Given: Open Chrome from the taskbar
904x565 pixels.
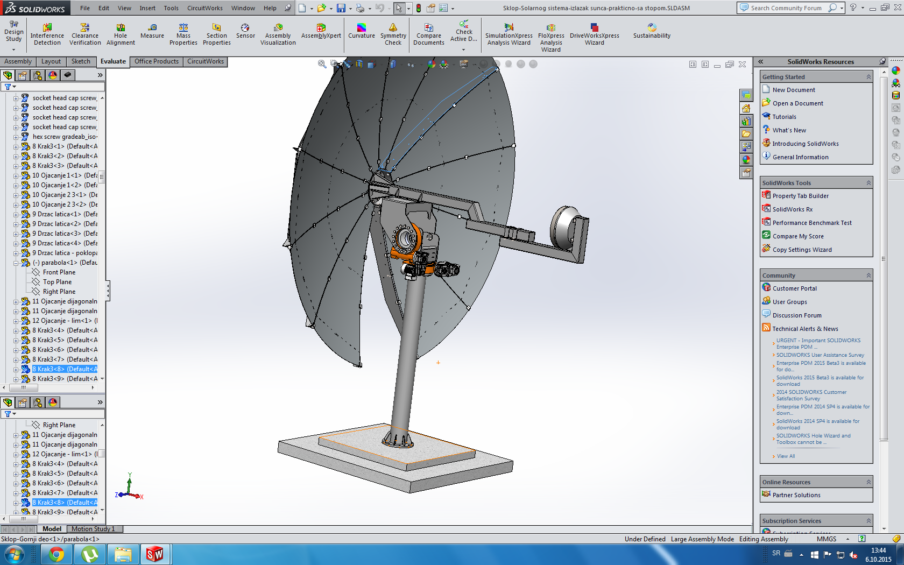Looking at the screenshot, I should click(56, 554).
